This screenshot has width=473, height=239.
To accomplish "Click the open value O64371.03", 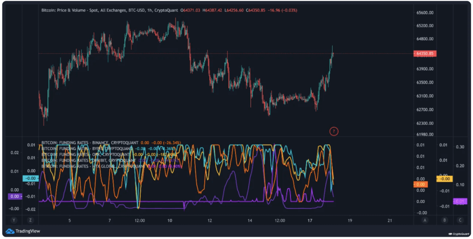I will pyautogui.click(x=190, y=10).
